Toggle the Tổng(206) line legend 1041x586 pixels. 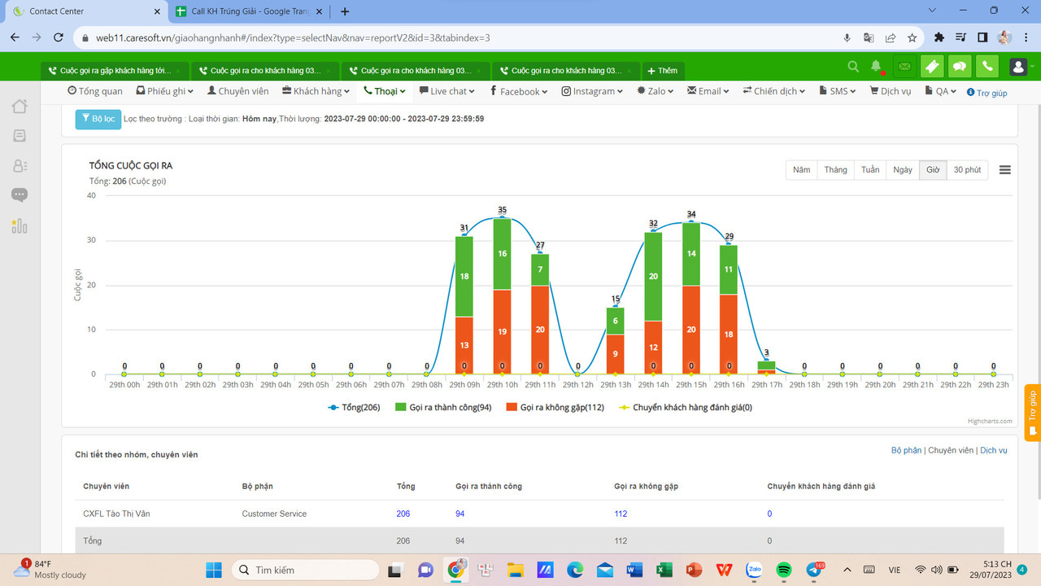(x=355, y=407)
